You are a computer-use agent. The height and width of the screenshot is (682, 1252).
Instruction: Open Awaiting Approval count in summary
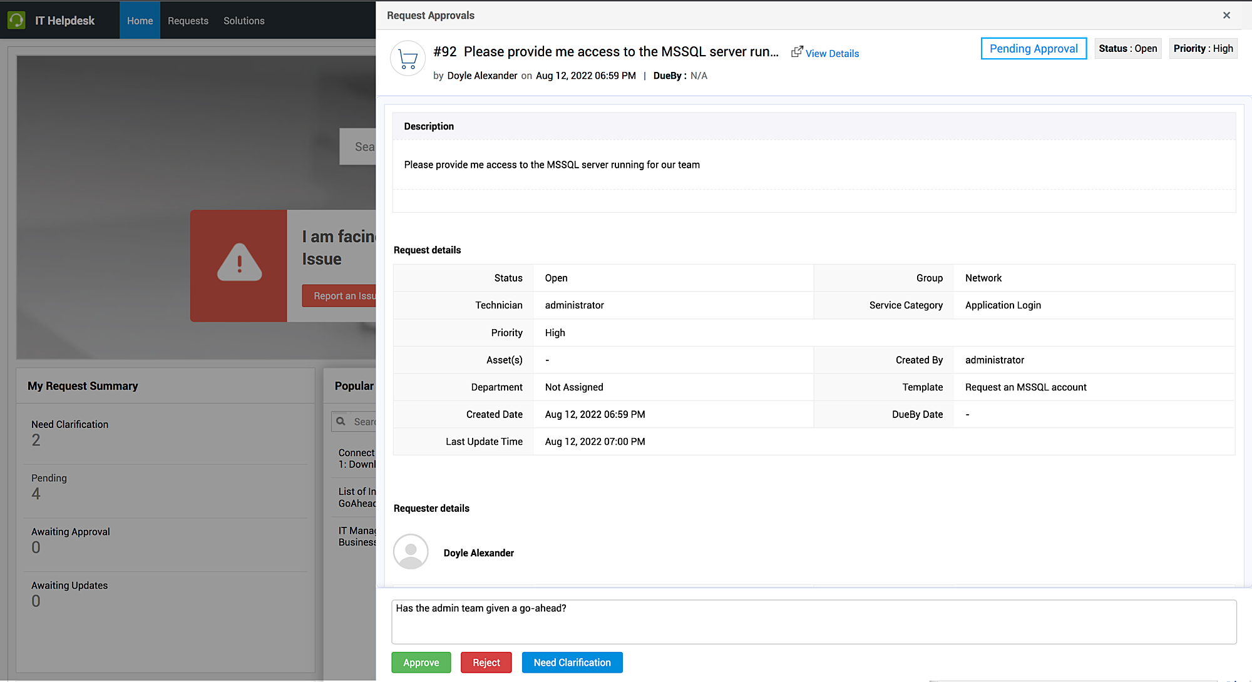[36, 547]
